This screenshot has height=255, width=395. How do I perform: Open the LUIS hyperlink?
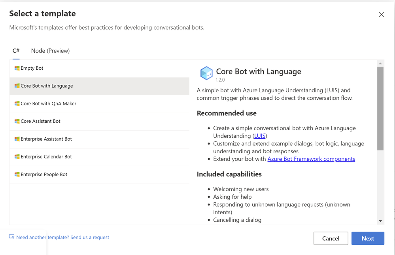click(x=260, y=136)
